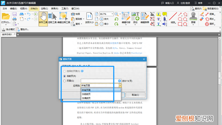Choose 所有页面 from the dropdown list

tap(101, 90)
